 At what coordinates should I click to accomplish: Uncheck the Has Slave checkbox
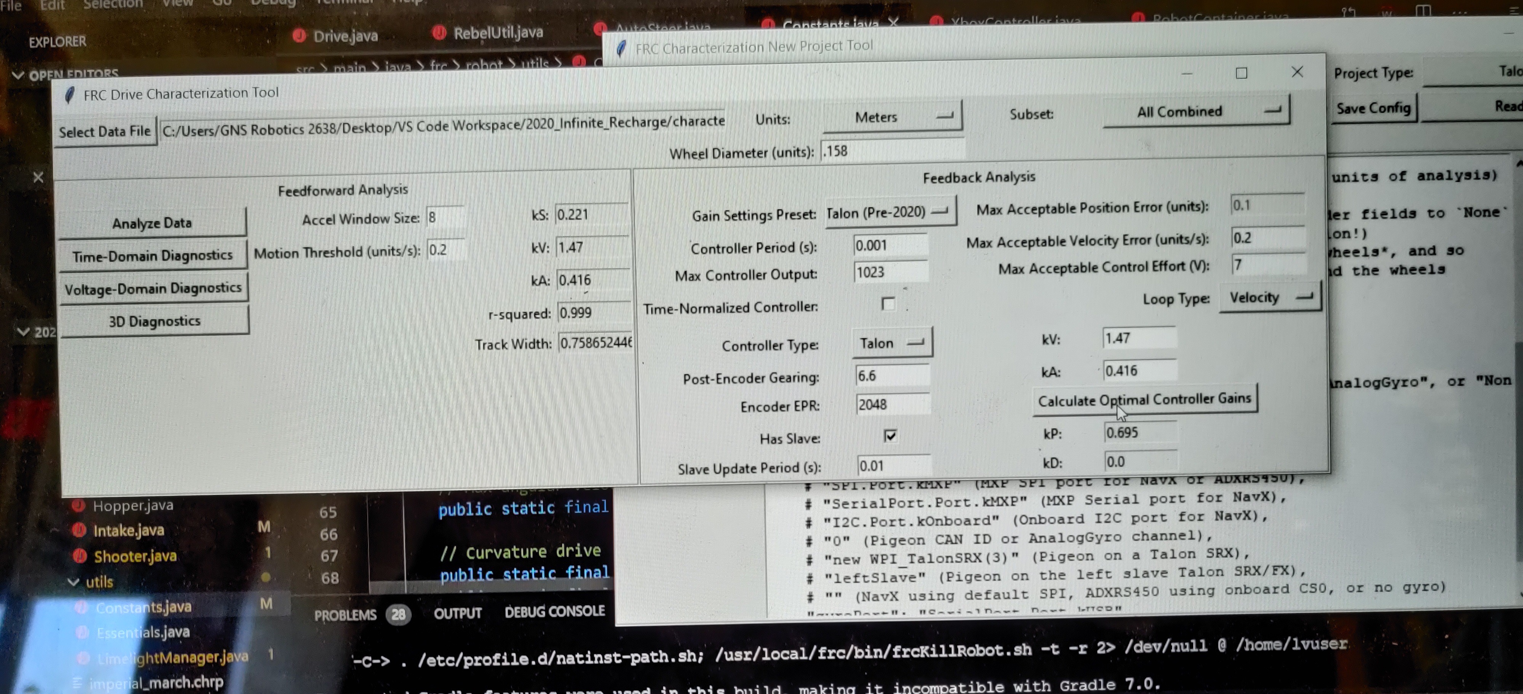[891, 436]
